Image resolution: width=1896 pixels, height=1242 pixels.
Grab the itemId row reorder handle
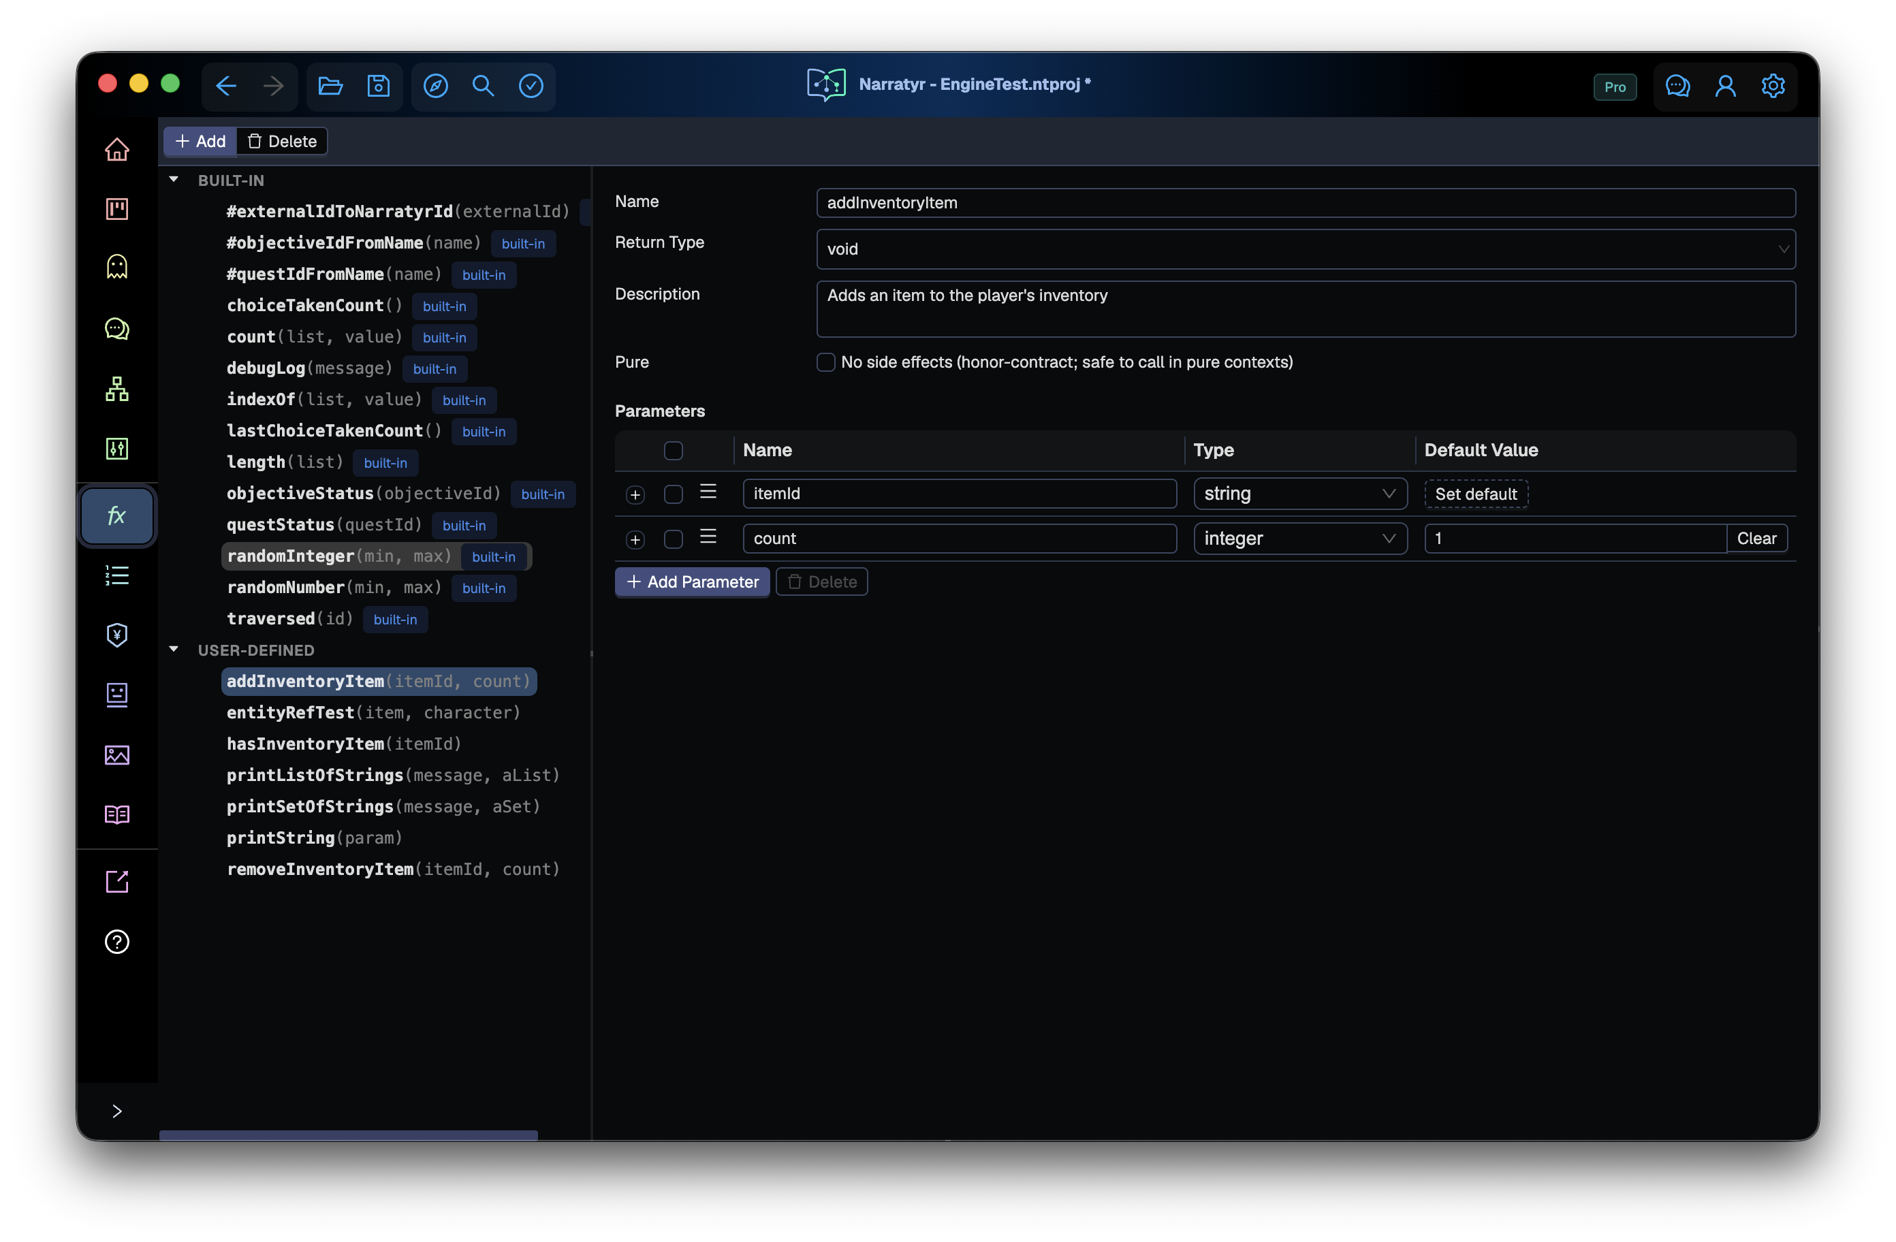[x=708, y=492]
